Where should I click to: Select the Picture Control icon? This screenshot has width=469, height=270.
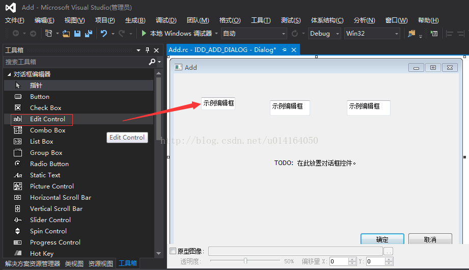18,186
